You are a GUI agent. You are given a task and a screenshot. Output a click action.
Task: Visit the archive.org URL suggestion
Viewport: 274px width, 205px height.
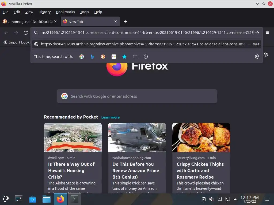(x=146, y=44)
